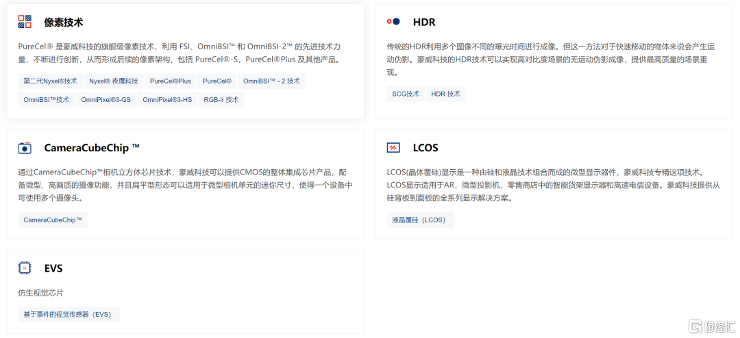This screenshot has width=740, height=338.
Task: Open the OmniBSI™ - 2 技术 tag
Action: pyautogui.click(x=272, y=81)
